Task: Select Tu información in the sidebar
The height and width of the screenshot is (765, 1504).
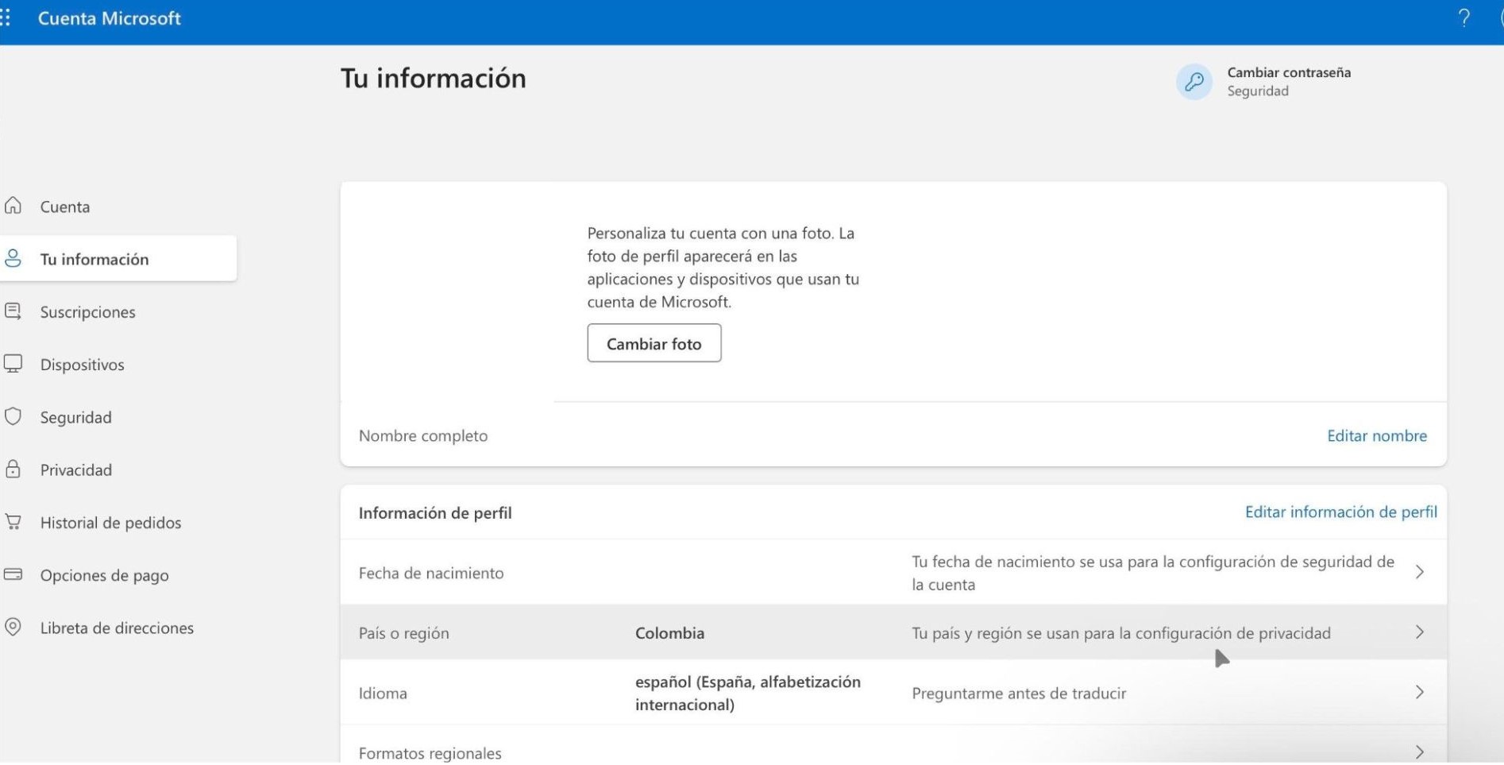Action: coord(94,259)
